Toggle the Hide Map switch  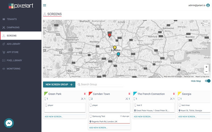pos(208,81)
